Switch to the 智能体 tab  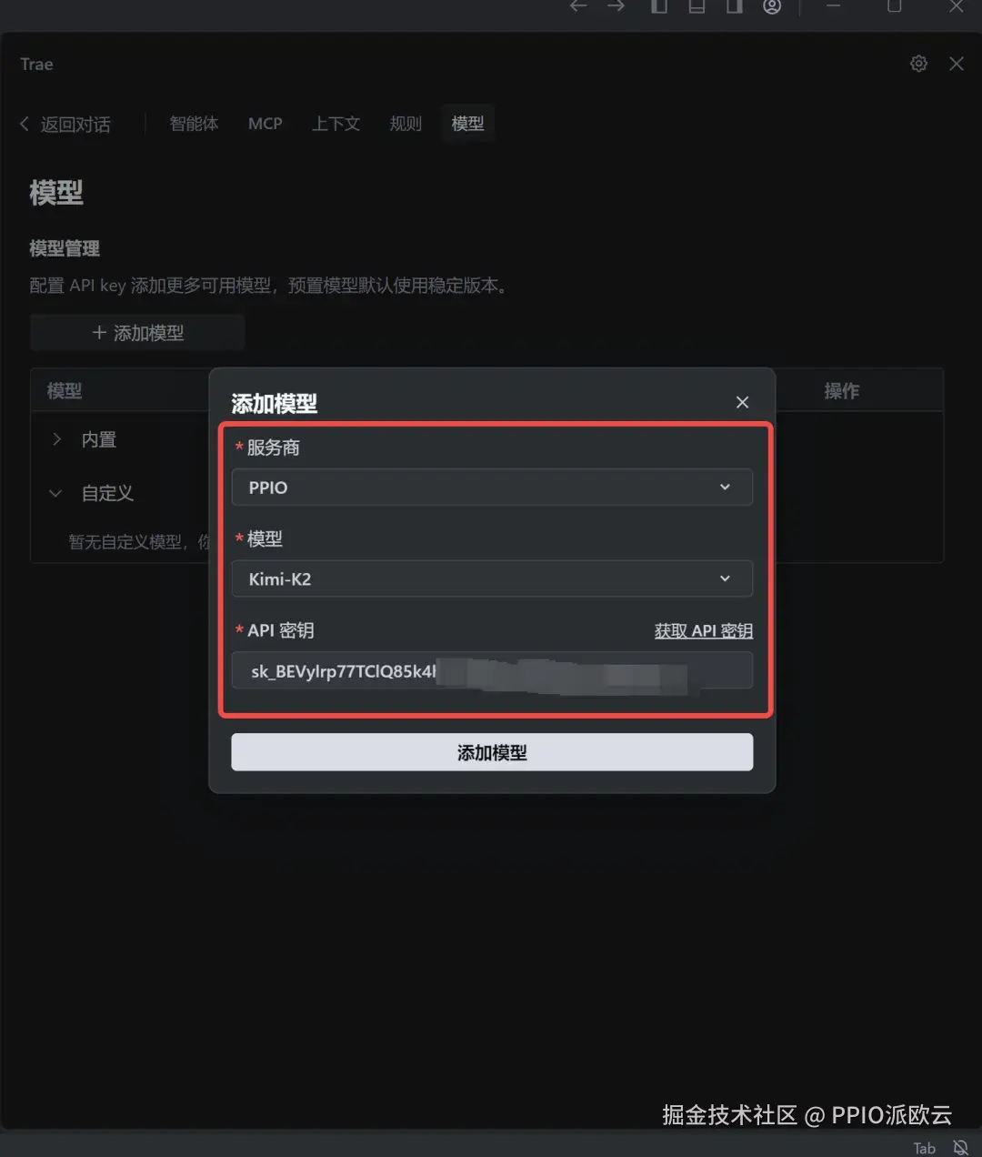(x=194, y=124)
